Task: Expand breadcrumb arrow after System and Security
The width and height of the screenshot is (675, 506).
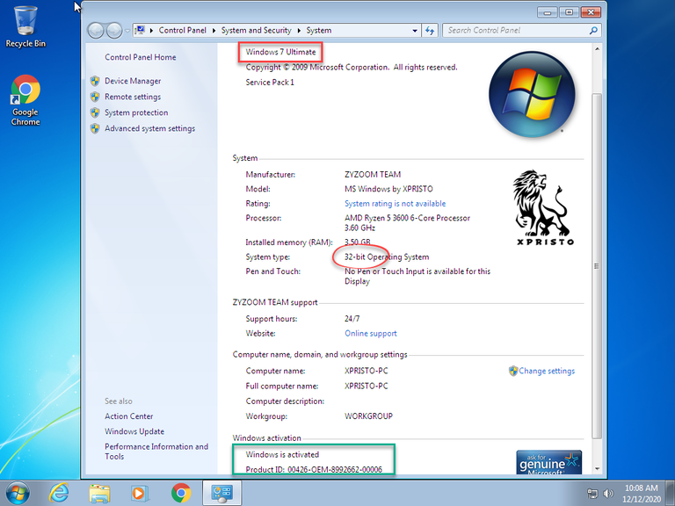Action: [299, 31]
